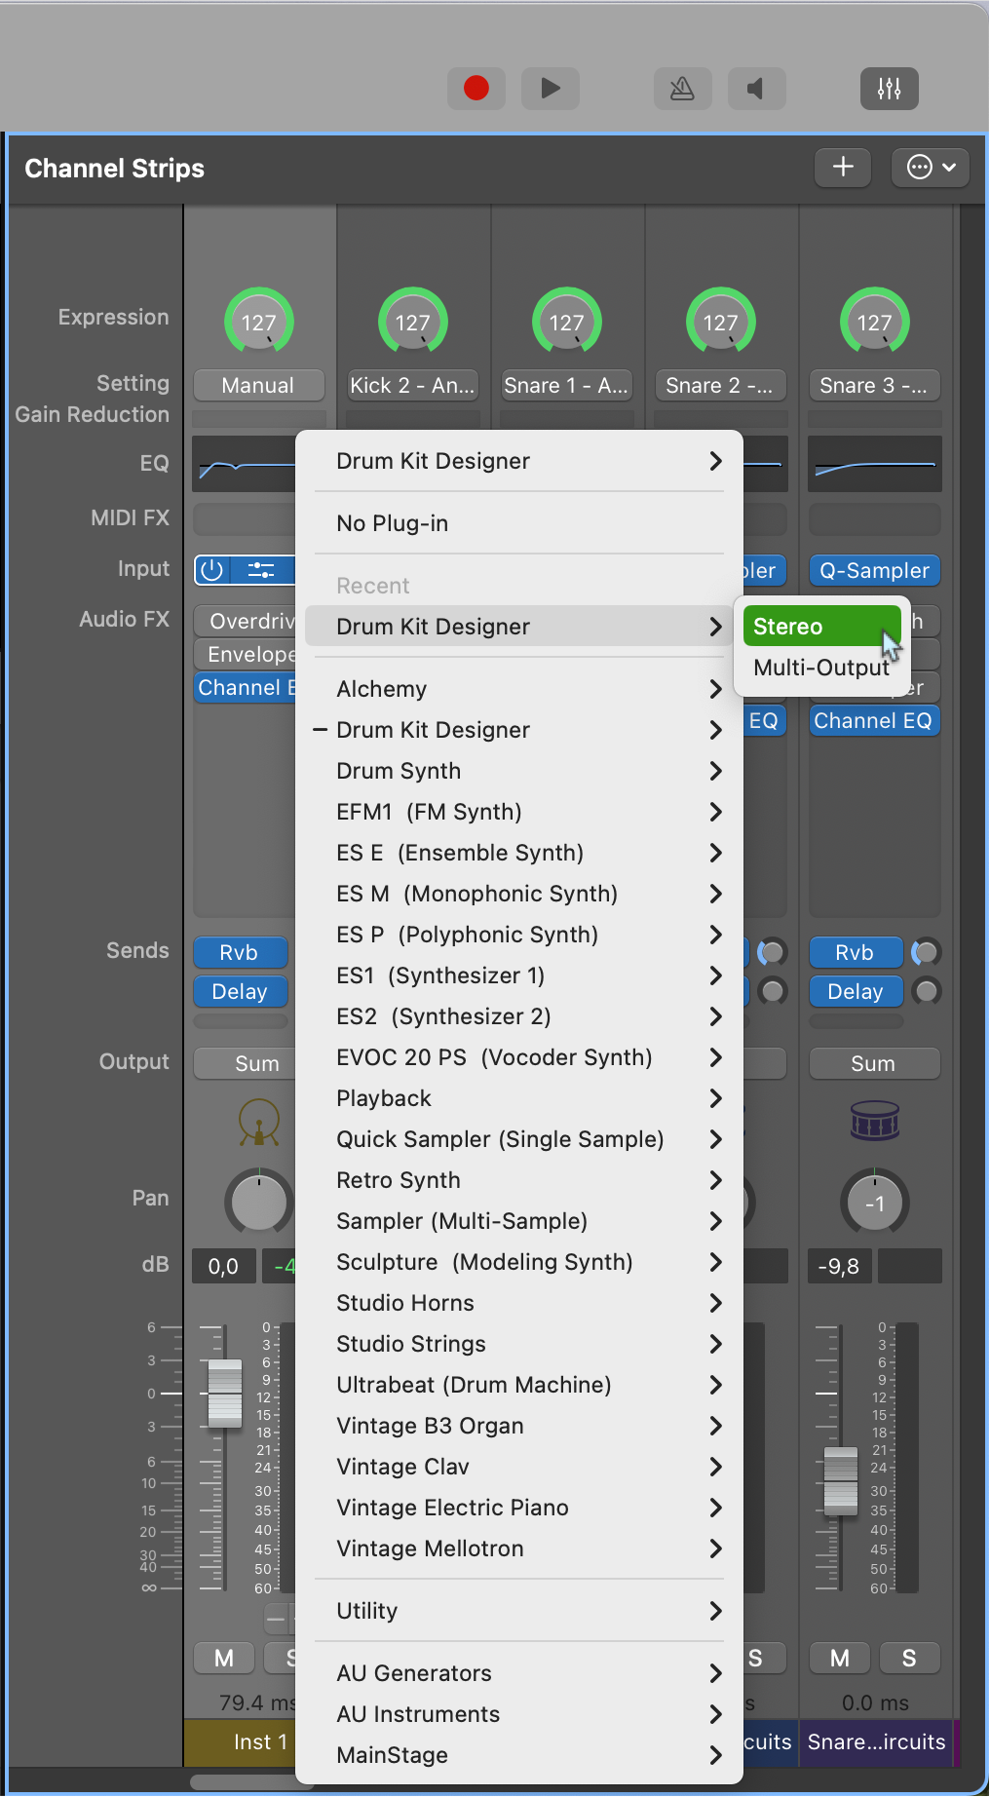990x1797 pixels.
Task: Expand the Alchemy instrument submenu
Action: [519, 689]
